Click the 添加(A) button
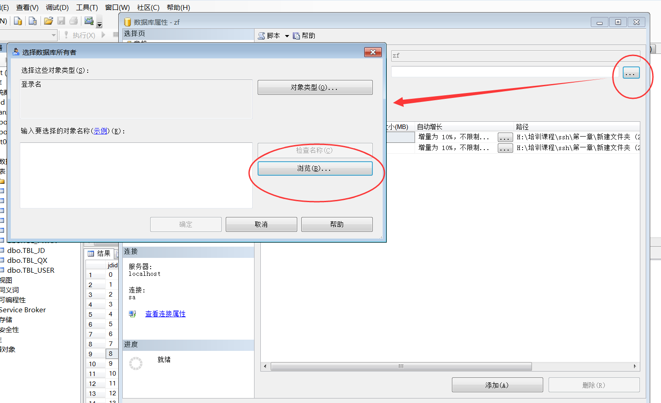 [497, 385]
